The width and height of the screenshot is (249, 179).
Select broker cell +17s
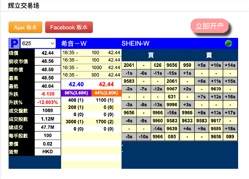(x=230, y=113)
